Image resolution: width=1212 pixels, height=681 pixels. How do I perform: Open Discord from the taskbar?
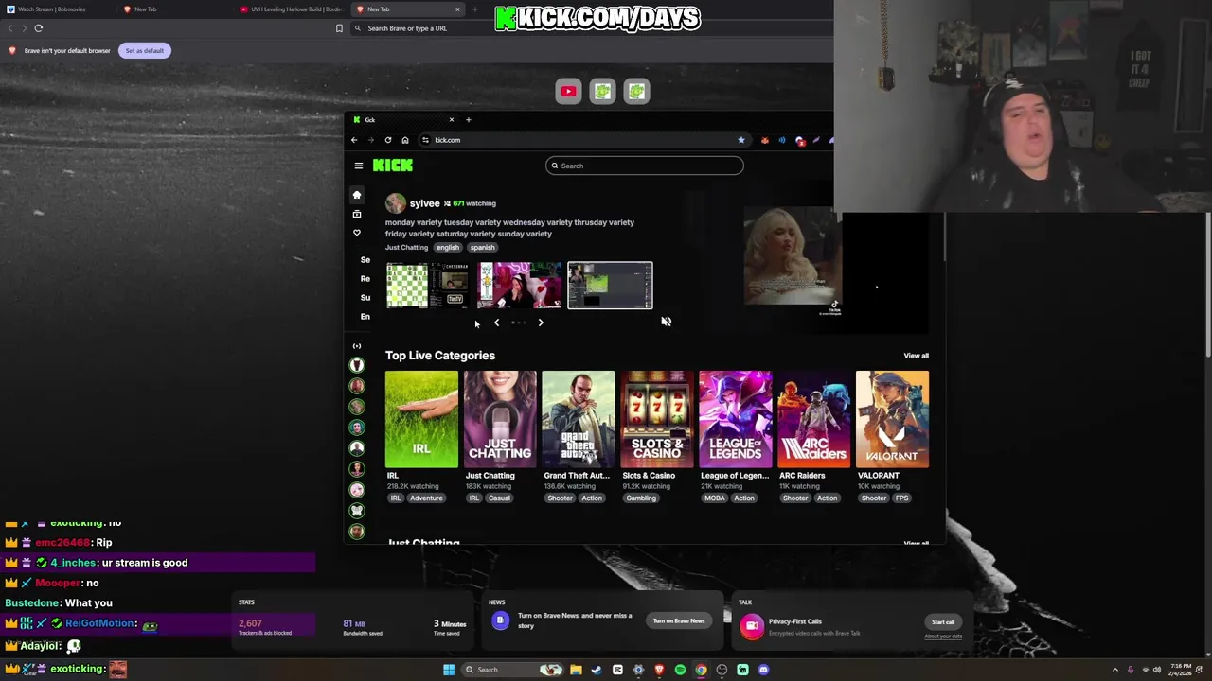click(x=763, y=670)
